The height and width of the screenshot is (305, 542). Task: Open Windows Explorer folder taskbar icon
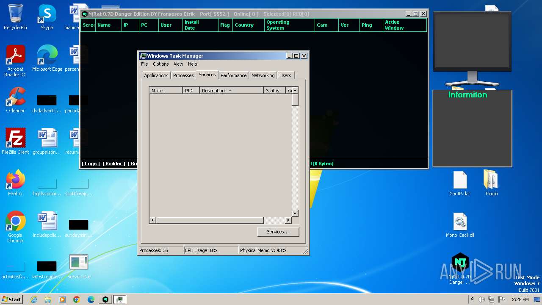[x=48, y=299]
